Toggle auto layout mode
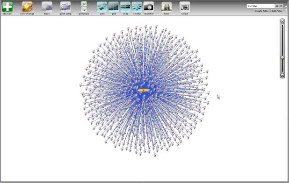The width and height of the screenshot is (289, 183). click(x=102, y=7)
